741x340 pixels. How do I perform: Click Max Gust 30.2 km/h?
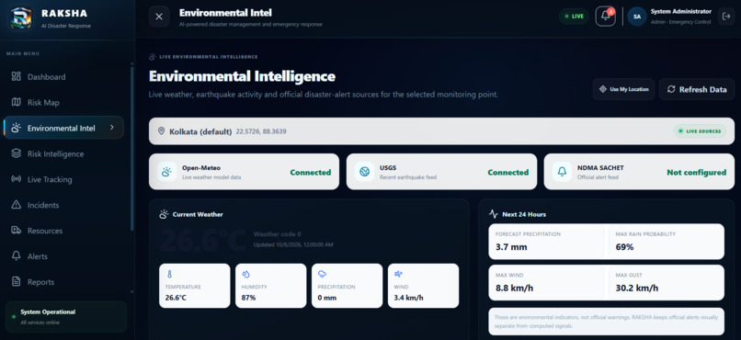[x=637, y=288]
